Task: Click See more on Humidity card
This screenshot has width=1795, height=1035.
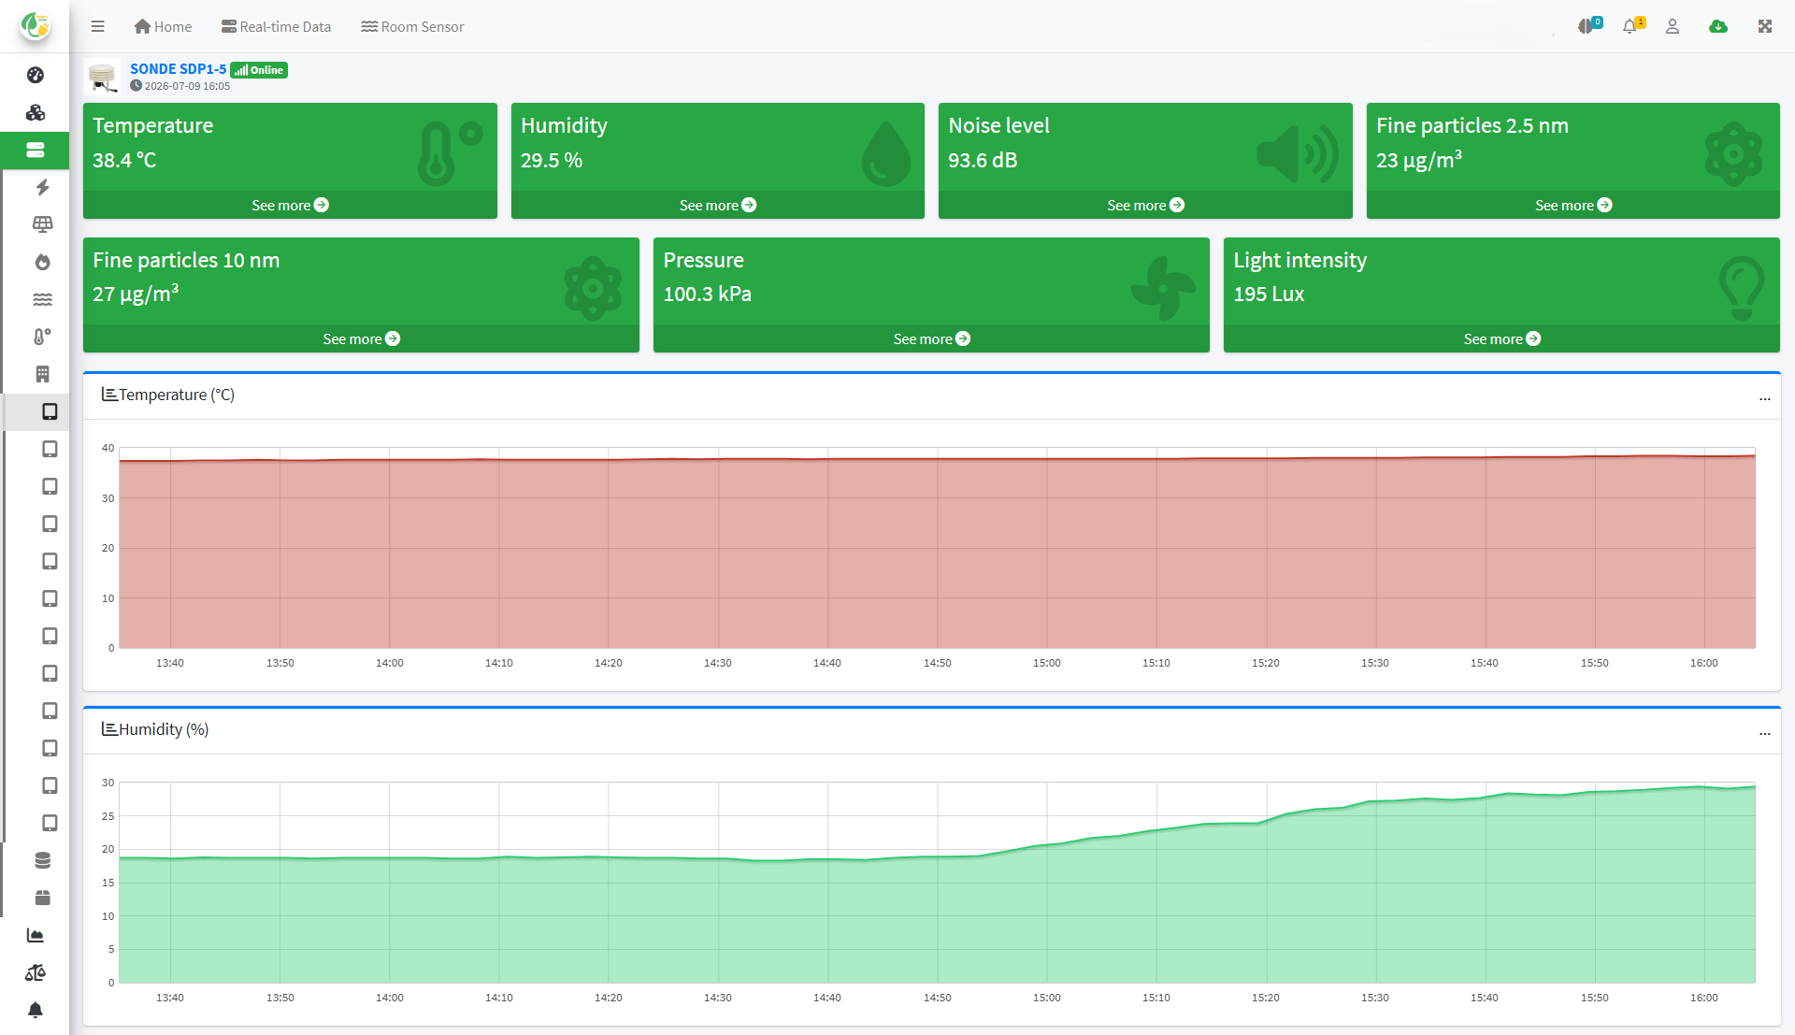Action: pyautogui.click(x=718, y=205)
